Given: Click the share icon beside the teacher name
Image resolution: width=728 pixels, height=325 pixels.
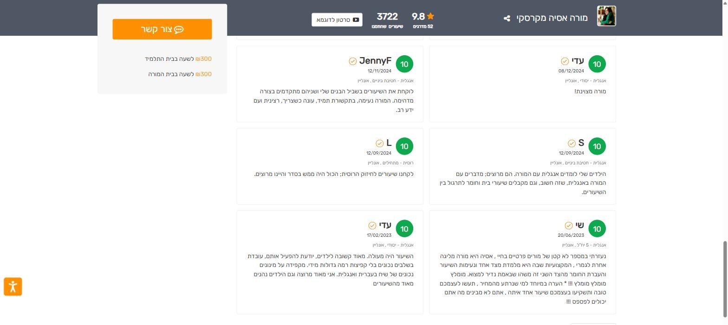Looking at the screenshot, I should 507,18.
